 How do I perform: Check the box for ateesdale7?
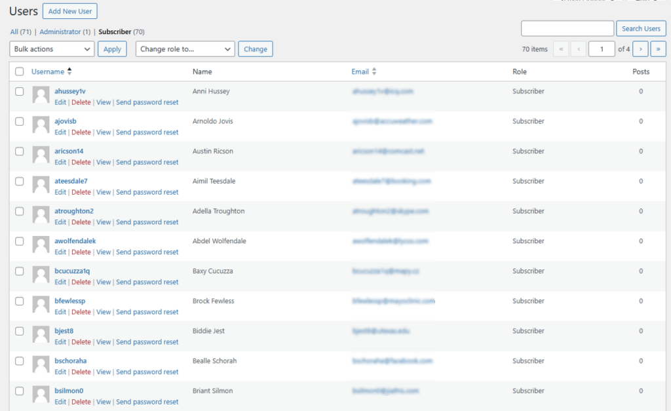[x=19, y=181]
